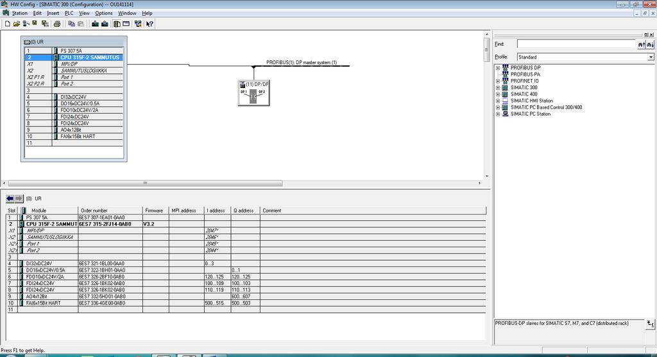Open the View menu
Image resolution: width=657 pixels, height=357 pixels.
click(x=84, y=13)
